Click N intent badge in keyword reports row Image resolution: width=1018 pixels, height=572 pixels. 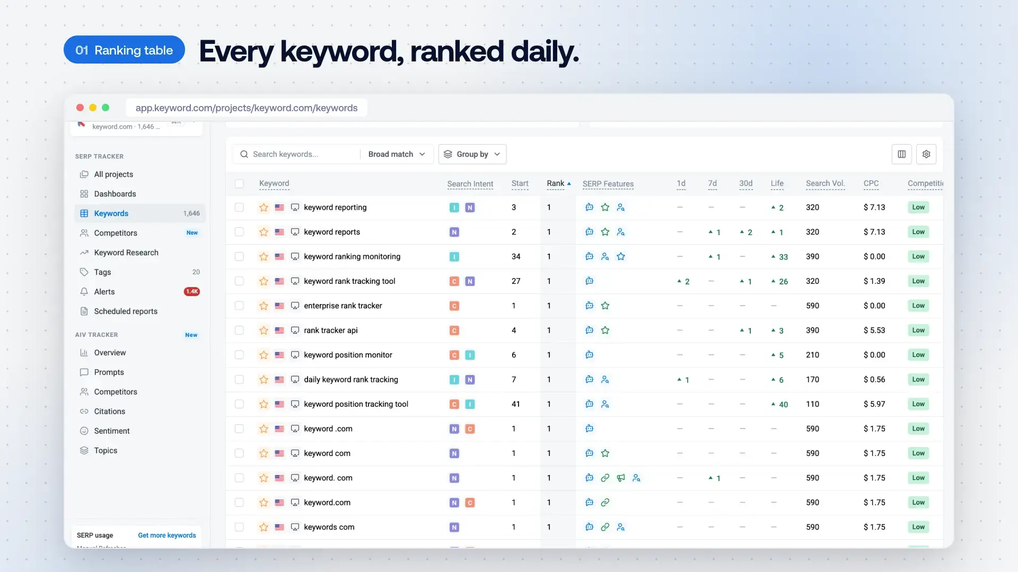coord(454,232)
